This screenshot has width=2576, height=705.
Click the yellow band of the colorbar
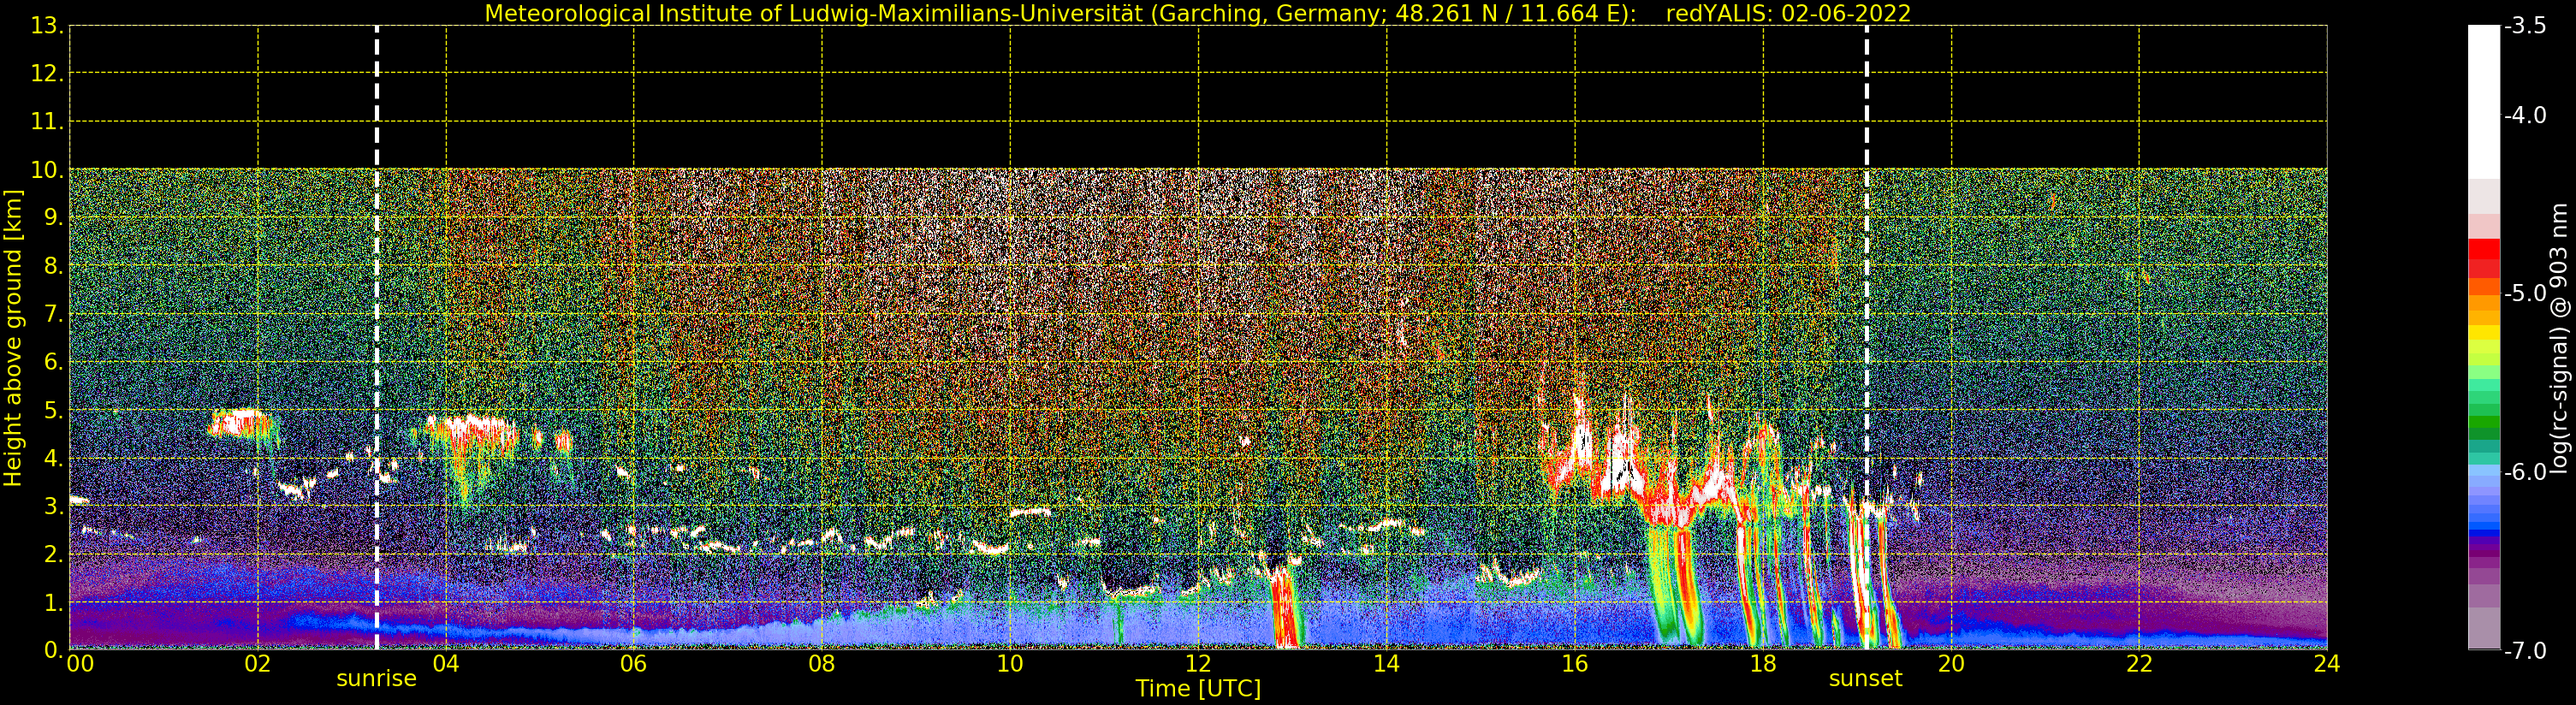click(x=2484, y=332)
